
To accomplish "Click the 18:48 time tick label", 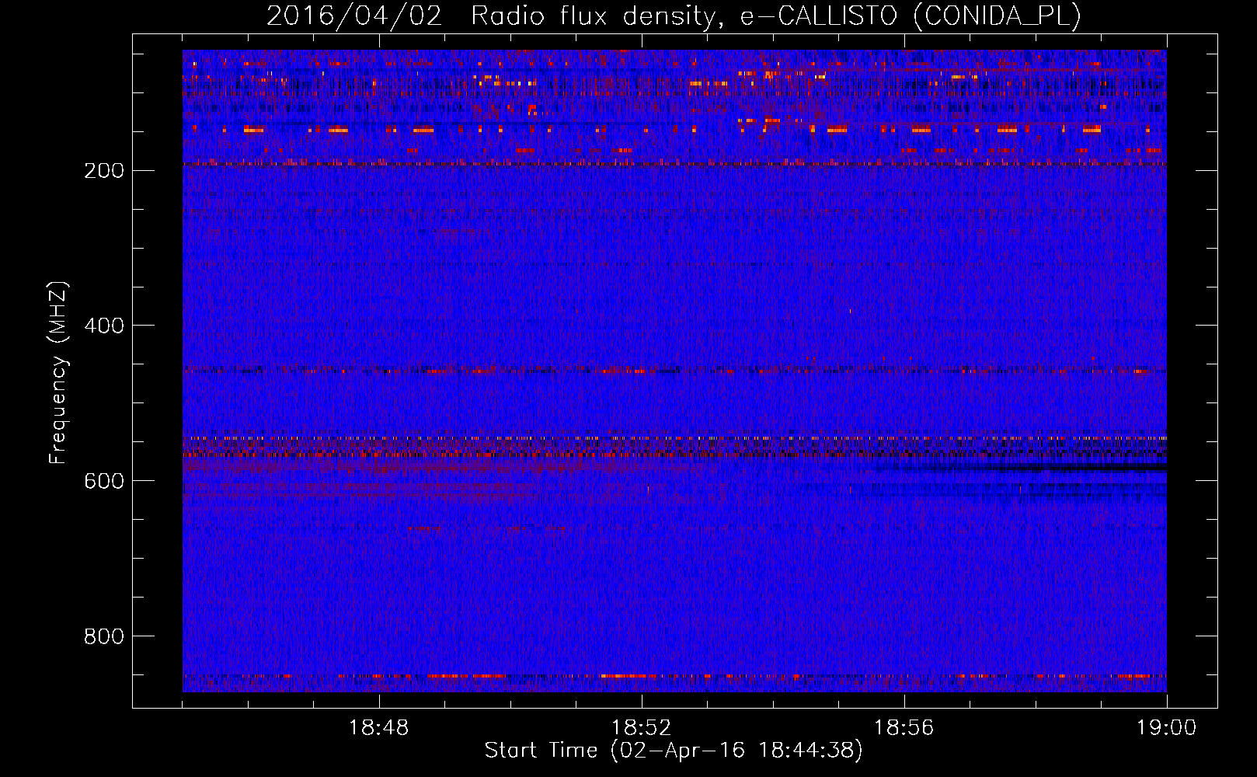I will pyautogui.click(x=379, y=728).
